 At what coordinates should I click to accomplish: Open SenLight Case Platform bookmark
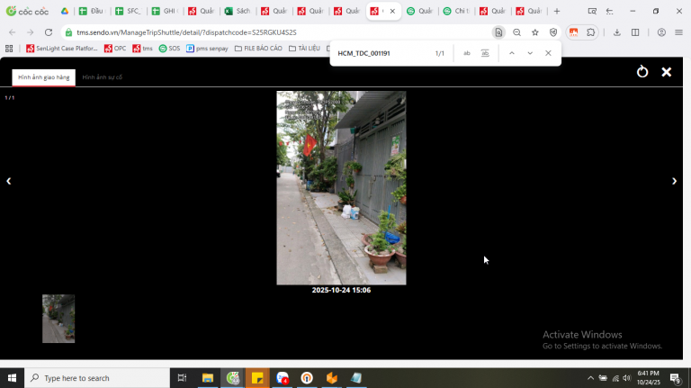[62, 49]
